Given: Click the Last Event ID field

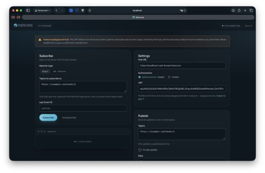Looking at the screenshot, I should click(x=83, y=108).
